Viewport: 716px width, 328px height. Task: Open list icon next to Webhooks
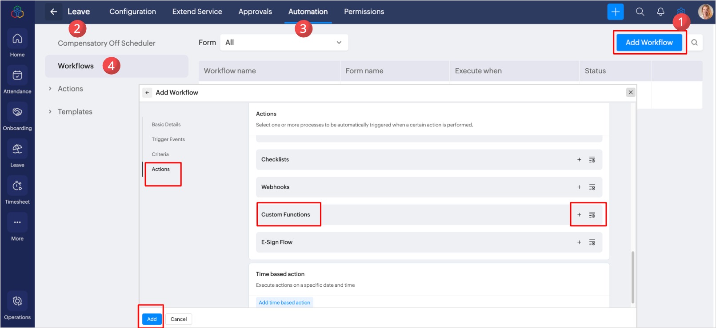[x=592, y=187]
